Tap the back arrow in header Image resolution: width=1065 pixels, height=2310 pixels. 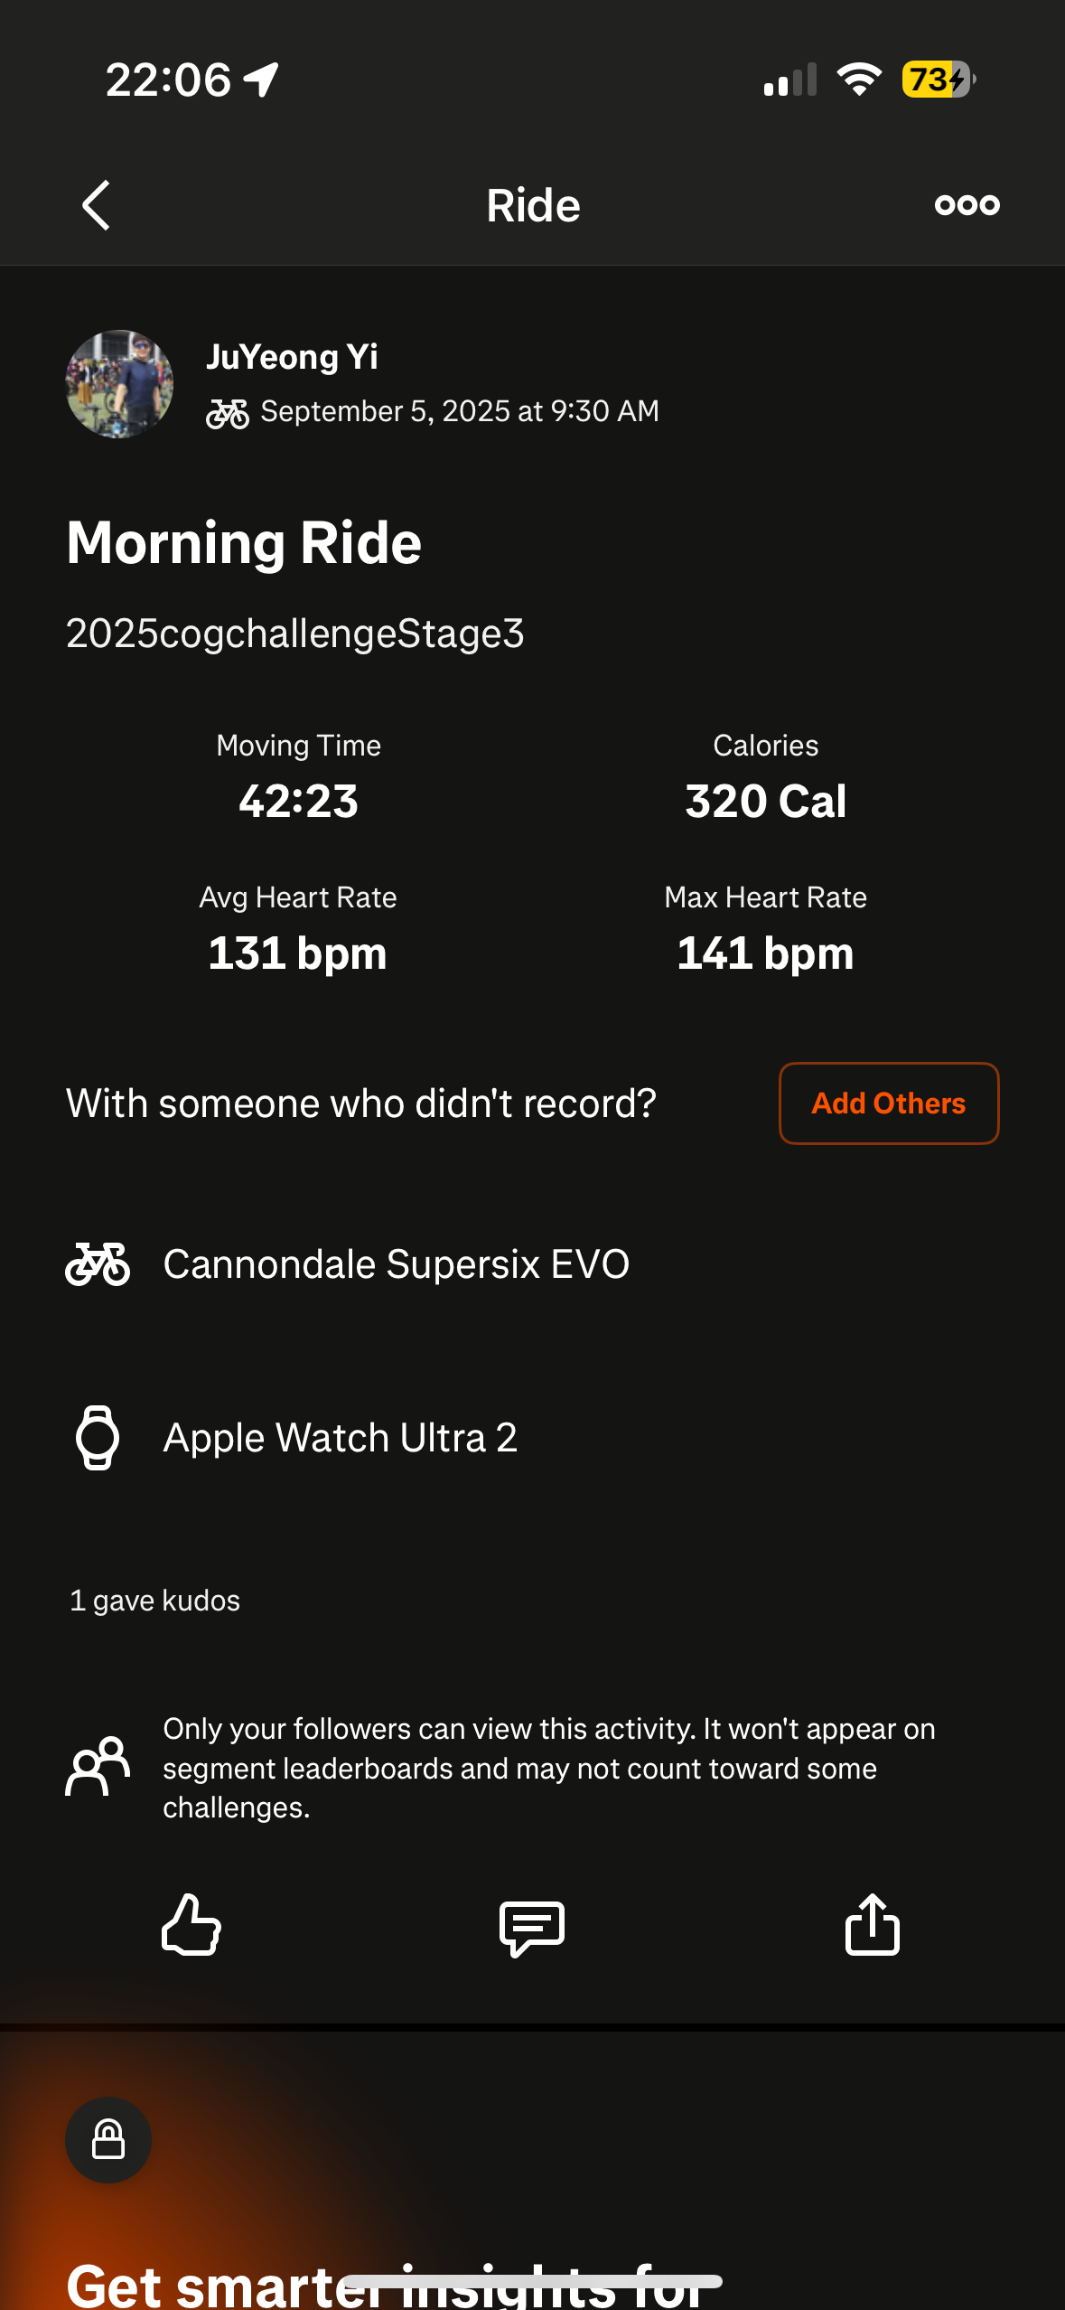[x=96, y=205]
